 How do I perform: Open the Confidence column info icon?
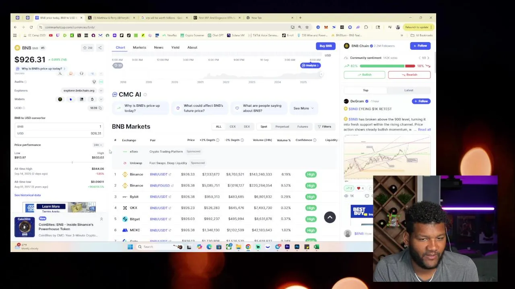click(315, 140)
